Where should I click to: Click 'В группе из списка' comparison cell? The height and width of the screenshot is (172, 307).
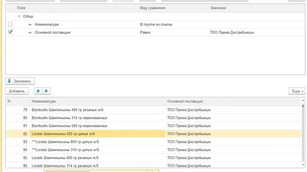(x=156, y=24)
